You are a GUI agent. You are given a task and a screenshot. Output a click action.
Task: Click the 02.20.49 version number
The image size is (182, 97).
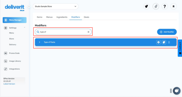[x=7, y=81]
